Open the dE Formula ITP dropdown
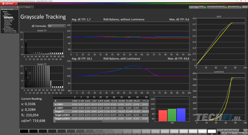248x135 pixels. click(x=56, y=26)
